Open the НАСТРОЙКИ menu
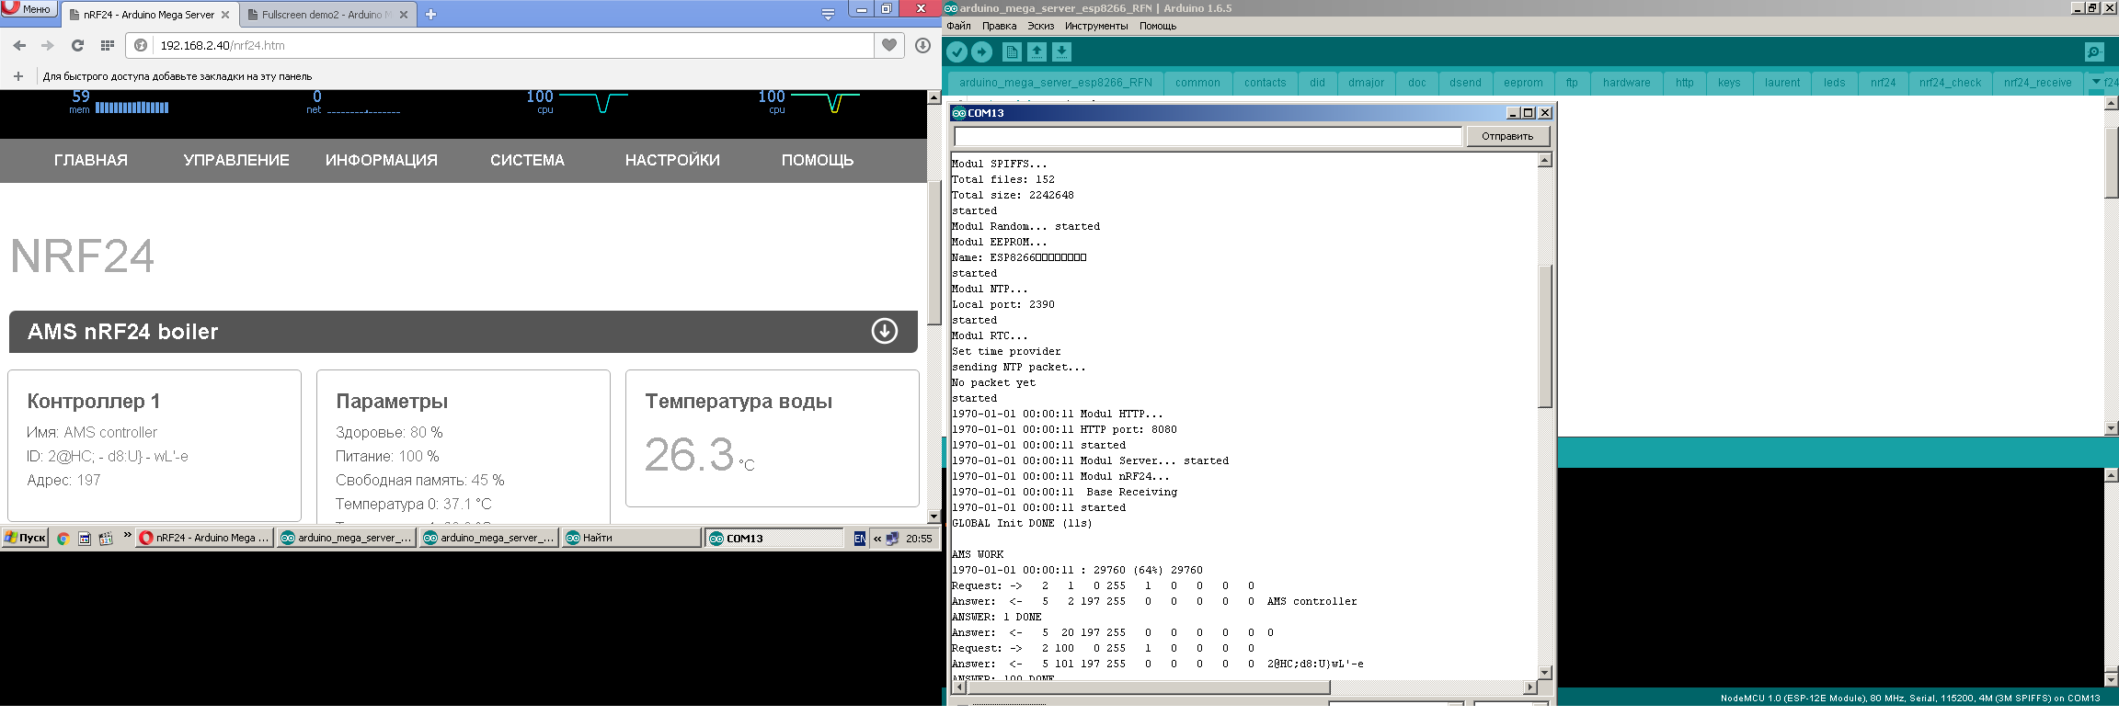 672,160
